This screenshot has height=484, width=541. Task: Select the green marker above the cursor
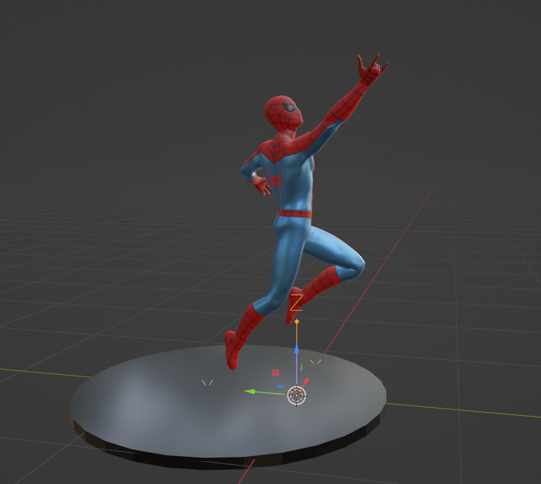[302, 367]
